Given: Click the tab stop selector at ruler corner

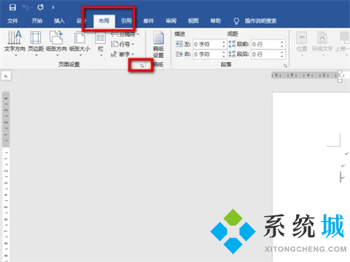Looking at the screenshot, I should [6, 76].
